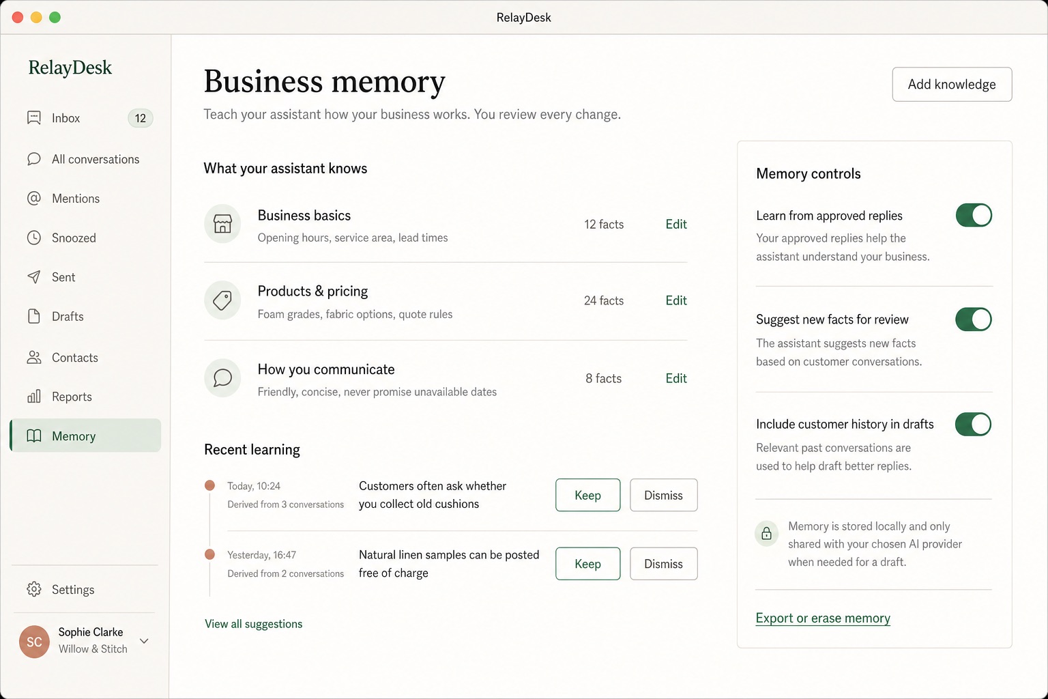The width and height of the screenshot is (1048, 699).
Task: Click the Willow & Stitch workspace name
Action: (93, 649)
